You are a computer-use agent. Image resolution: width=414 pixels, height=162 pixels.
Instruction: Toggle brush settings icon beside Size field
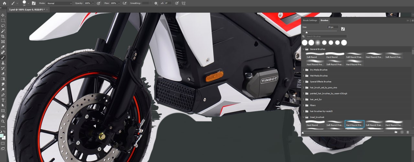coord(343,29)
